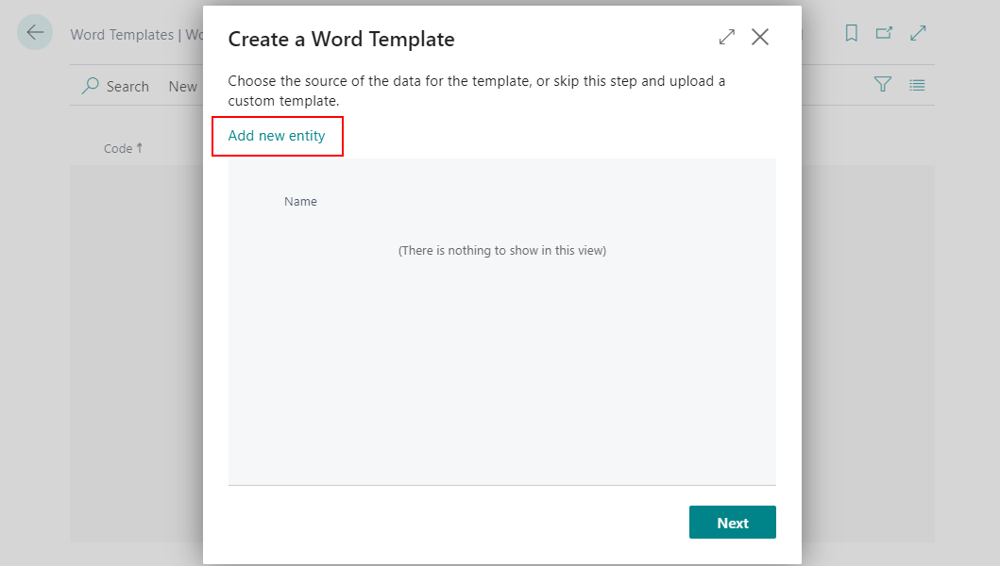
Task: Navigate back using the circular back arrow
Action: [34, 32]
